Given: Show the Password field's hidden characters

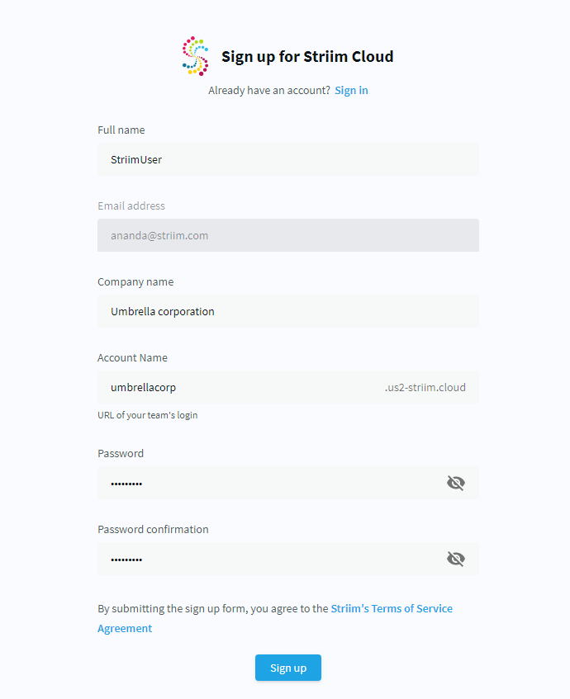Looking at the screenshot, I should pyautogui.click(x=456, y=483).
